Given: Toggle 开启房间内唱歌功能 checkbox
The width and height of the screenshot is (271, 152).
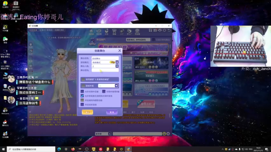Looking at the screenshot, I should pos(82,100).
